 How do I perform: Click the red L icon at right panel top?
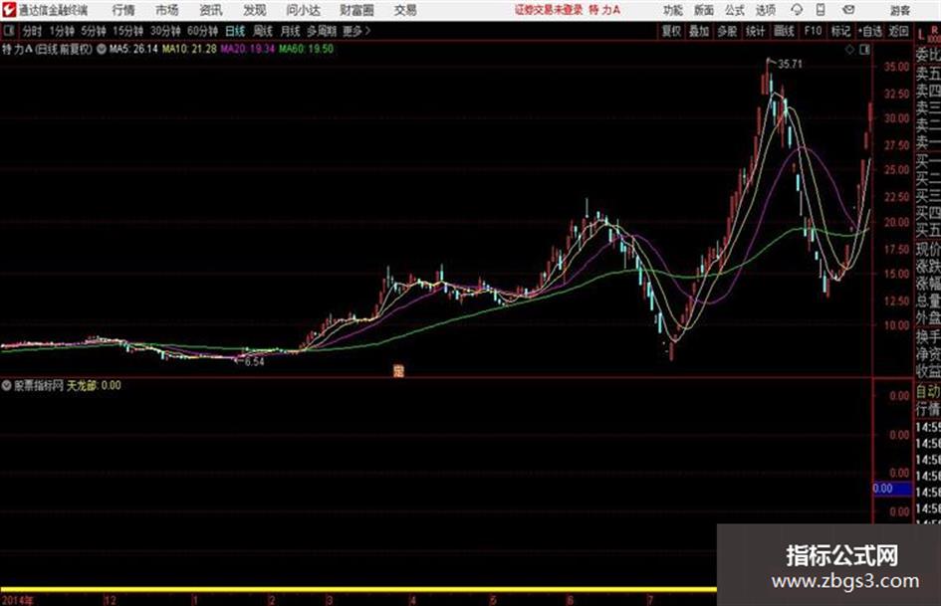[x=921, y=35]
